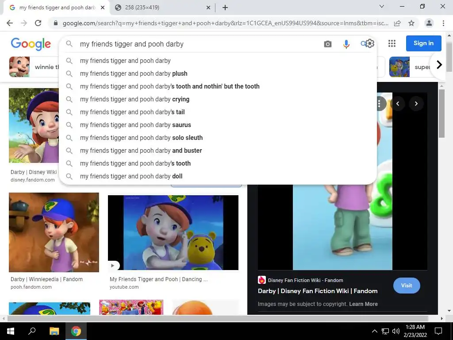Open notification center in taskbar
The height and width of the screenshot is (340, 453).
pyautogui.click(x=438, y=331)
